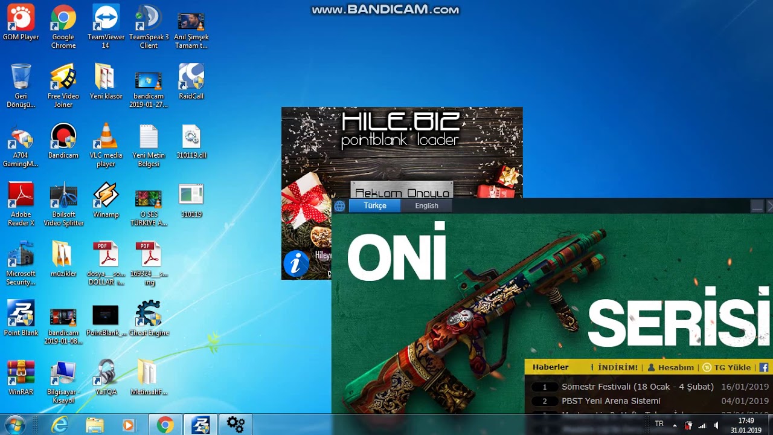Click Reklam Onayla button in loader
Viewport: 773px width, 435px height.
point(402,191)
